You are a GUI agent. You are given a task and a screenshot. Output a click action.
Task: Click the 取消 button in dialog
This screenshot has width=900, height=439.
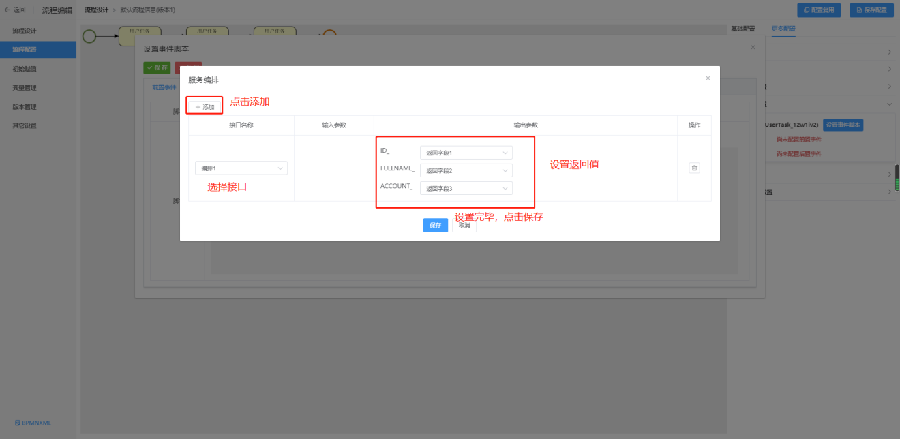(464, 225)
